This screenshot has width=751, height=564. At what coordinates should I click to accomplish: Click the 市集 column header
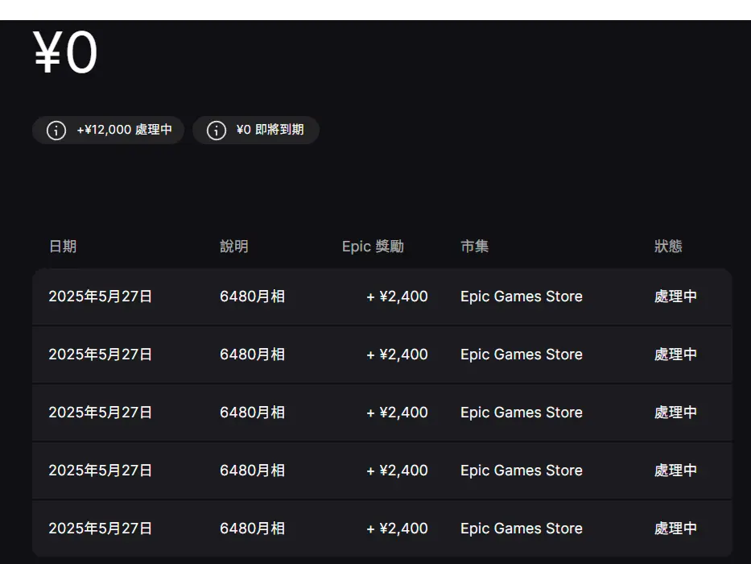pos(474,247)
